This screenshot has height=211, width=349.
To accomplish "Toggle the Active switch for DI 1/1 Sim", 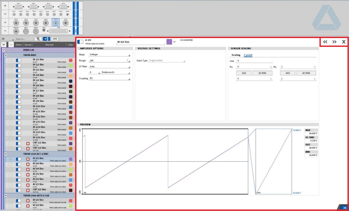I will (x=18, y=60).
